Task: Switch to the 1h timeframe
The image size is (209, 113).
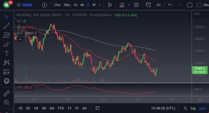Action: point(75,5)
